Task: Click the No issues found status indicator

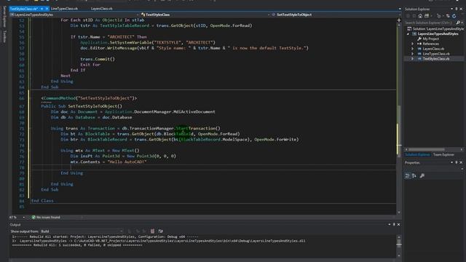Action: (x=46, y=218)
